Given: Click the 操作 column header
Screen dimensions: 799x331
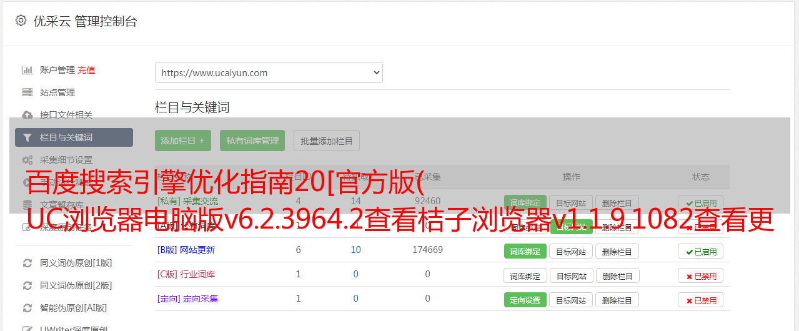Looking at the screenshot, I should pyautogui.click(x=572, y=177).
